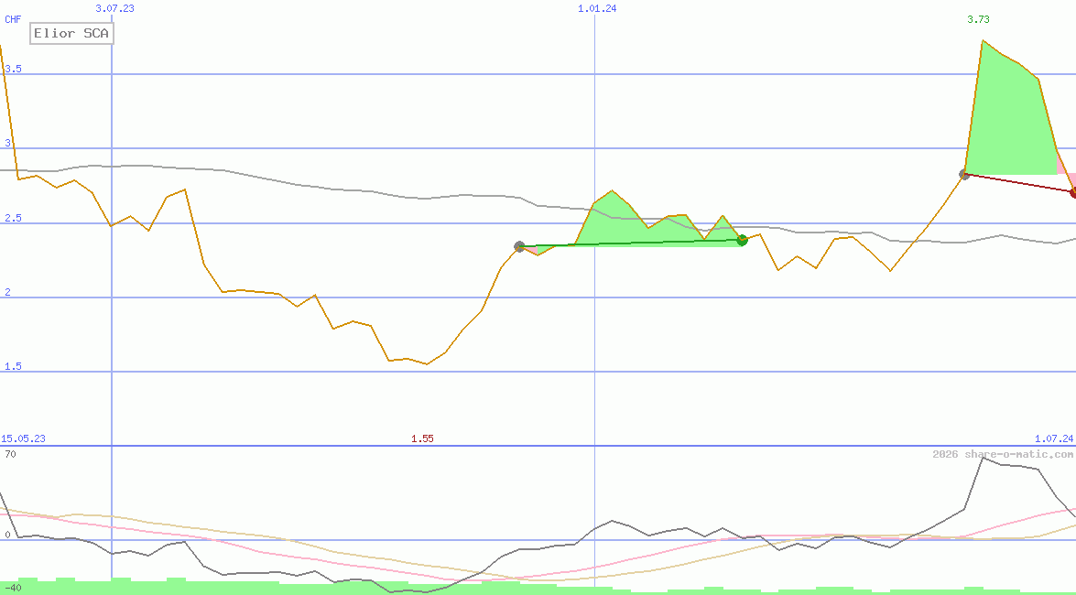Click the 1.55 low value label
Screen dimensions: 1076x595
pos(422,438)
